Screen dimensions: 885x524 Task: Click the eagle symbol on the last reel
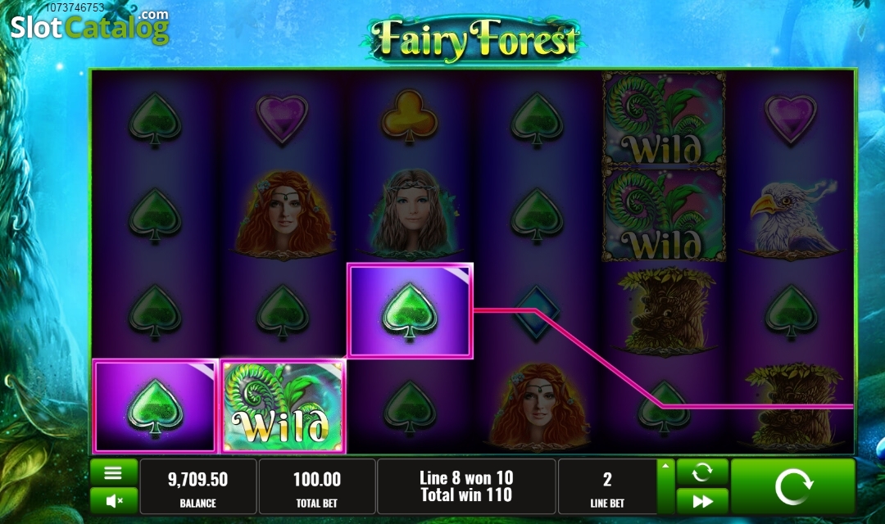pos(790,217)
